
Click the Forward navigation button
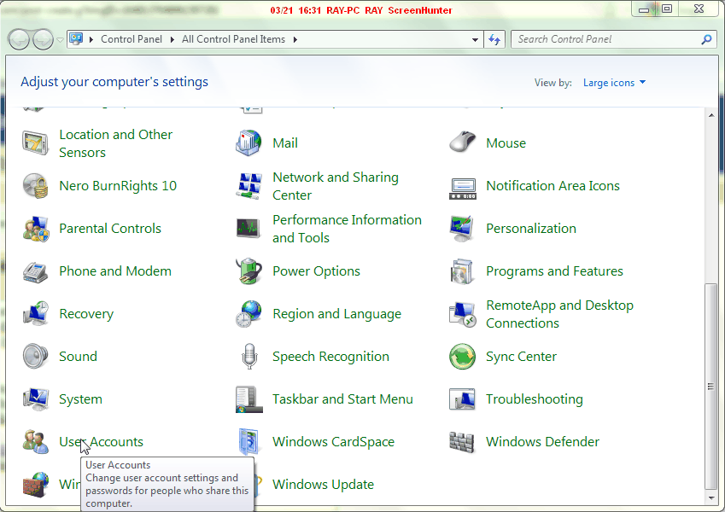click(43, 40)
